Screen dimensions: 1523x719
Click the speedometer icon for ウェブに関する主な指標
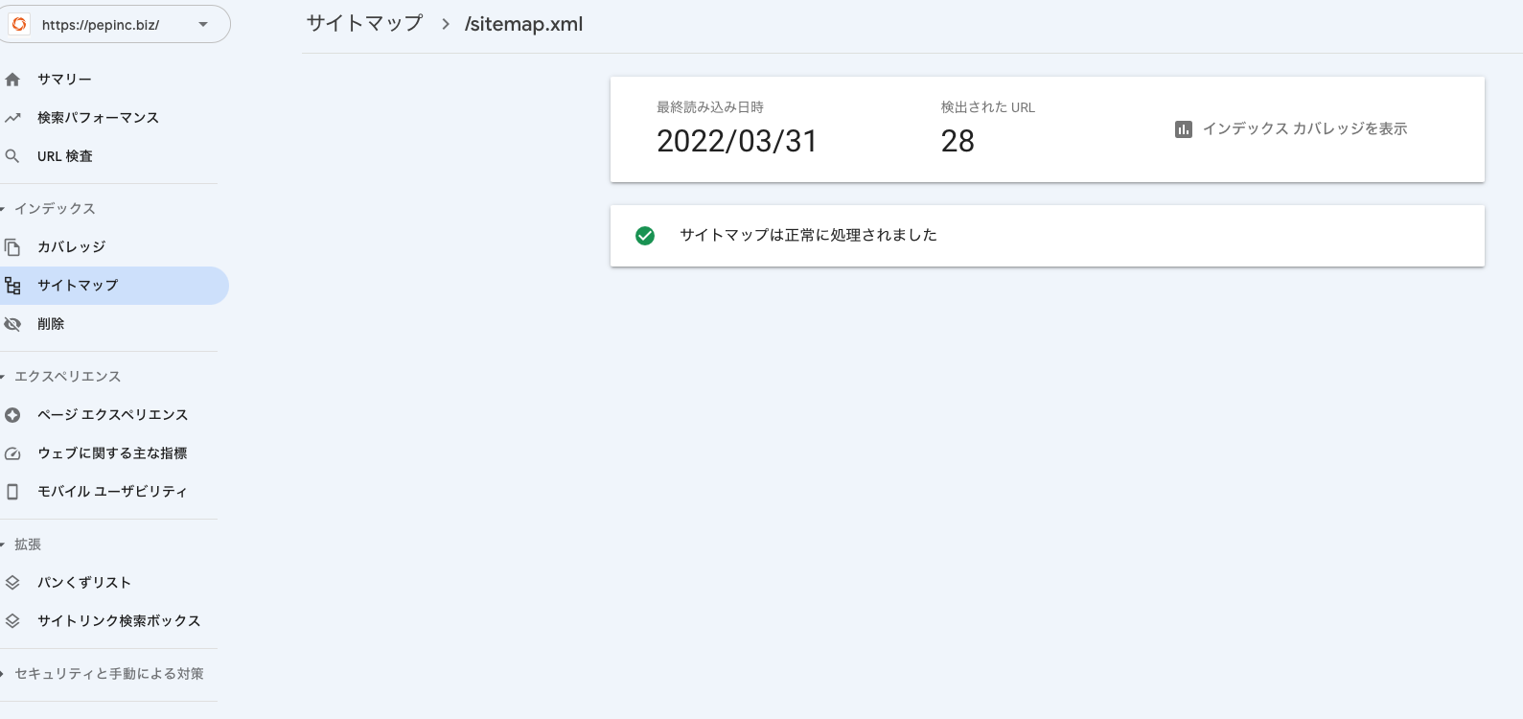[12, 453]
